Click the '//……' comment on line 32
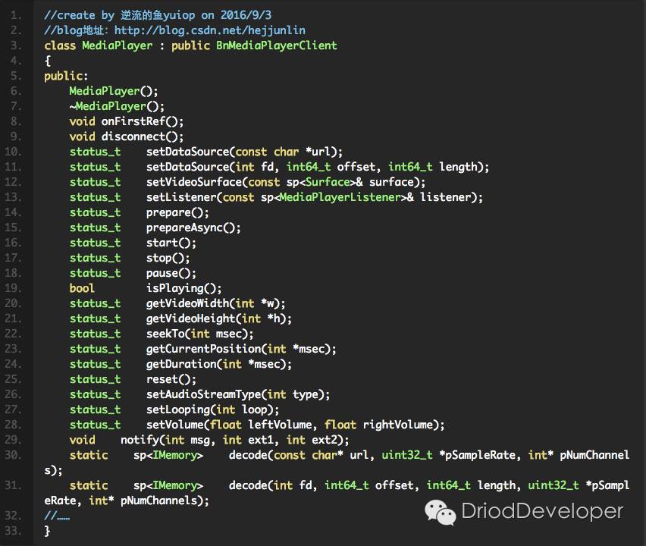This screenshot has width=646, height=546. (57, 516)
